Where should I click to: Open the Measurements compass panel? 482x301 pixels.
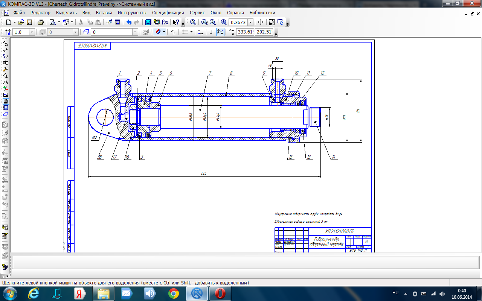[x=5, y=82]
